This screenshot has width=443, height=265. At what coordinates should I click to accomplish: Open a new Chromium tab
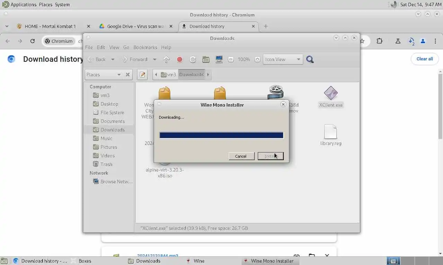[x=266, y=26]
